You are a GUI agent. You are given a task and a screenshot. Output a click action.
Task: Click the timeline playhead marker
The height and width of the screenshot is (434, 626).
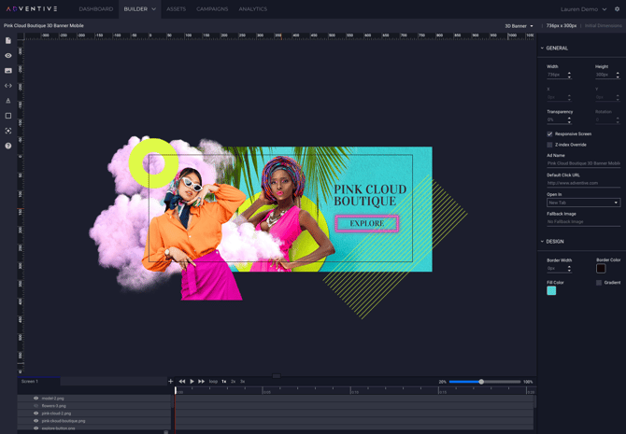click(176, 391)
